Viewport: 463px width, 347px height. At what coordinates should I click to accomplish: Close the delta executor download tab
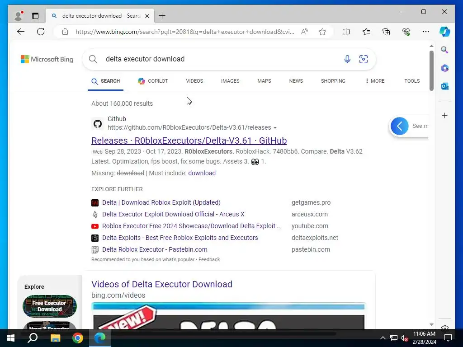(147, 16)
